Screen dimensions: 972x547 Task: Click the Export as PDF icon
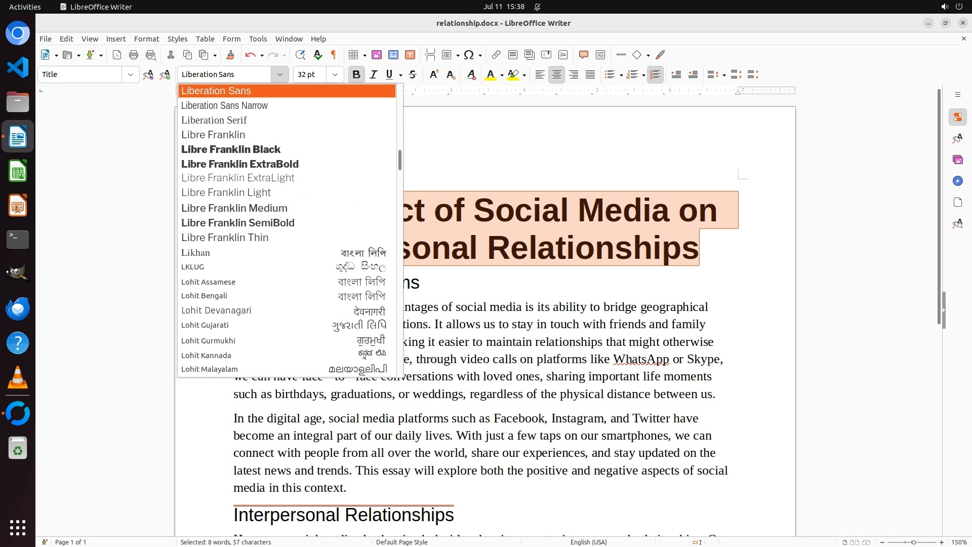(117, 55)
